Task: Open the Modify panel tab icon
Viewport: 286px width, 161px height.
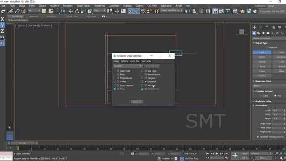Action: click(x=261, y=27)
